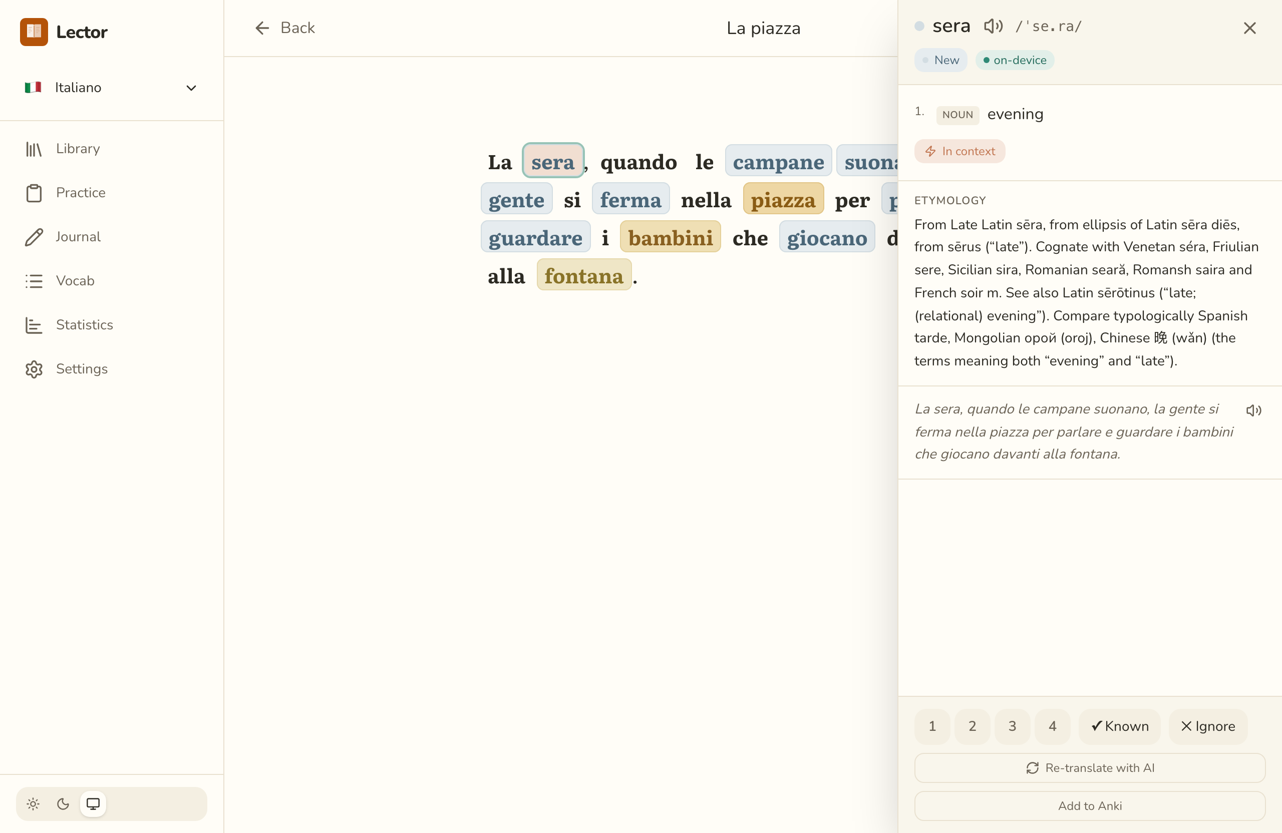Click the ETYMOLOGY heading
This screenshot has width=1282, height=833.
pos(949,200)
